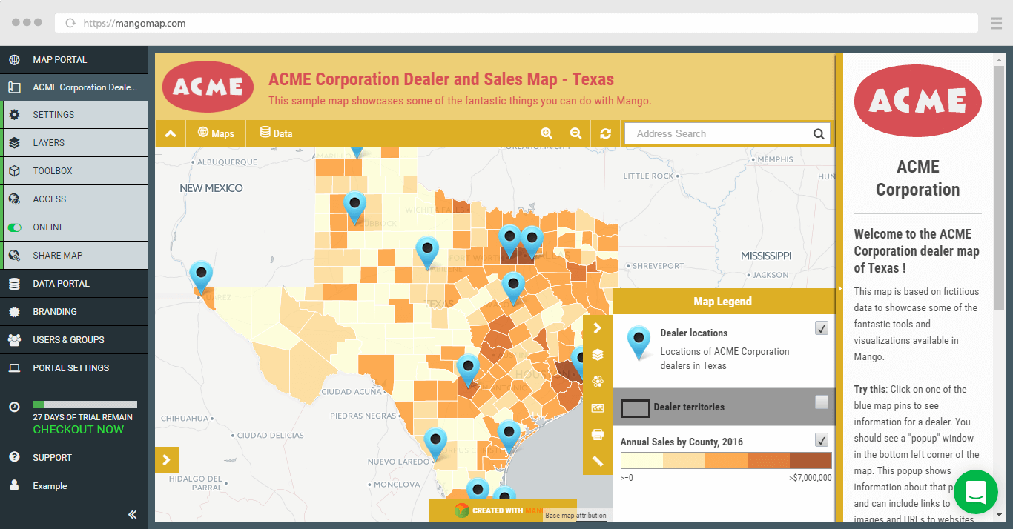Click the dealer pin near Nuevo Laredo
This screenshot has width=1013, height=529.
[436, 445]
